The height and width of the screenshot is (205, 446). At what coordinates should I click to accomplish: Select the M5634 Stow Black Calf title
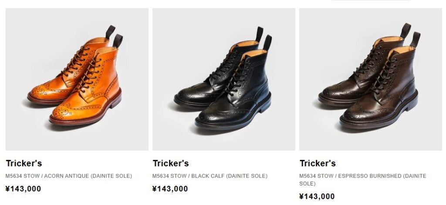click(x=210, y=176)
